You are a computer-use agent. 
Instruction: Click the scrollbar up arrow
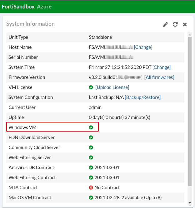(190, 35)
